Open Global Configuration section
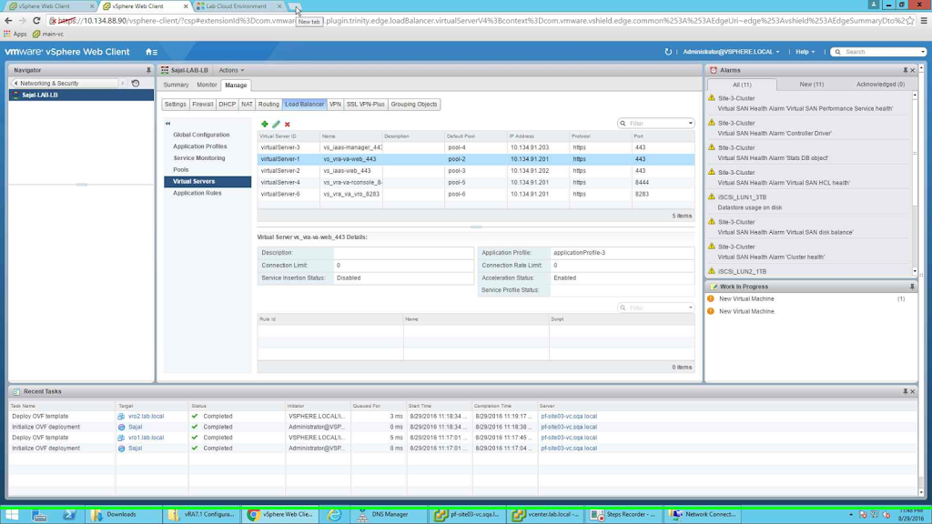The image size is (932, 524). tap(201, 135)
